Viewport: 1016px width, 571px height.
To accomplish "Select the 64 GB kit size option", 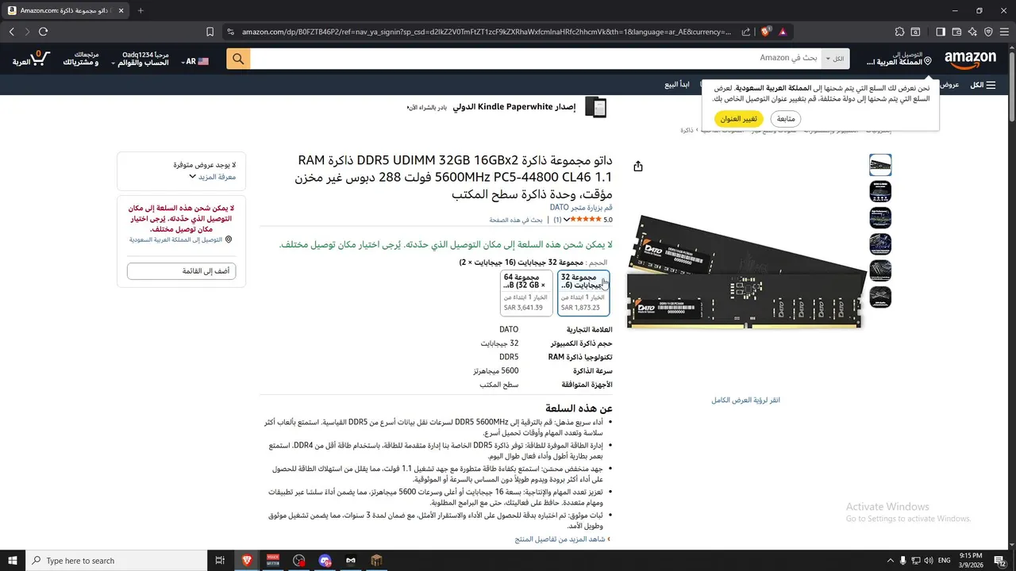I will 526,293.
